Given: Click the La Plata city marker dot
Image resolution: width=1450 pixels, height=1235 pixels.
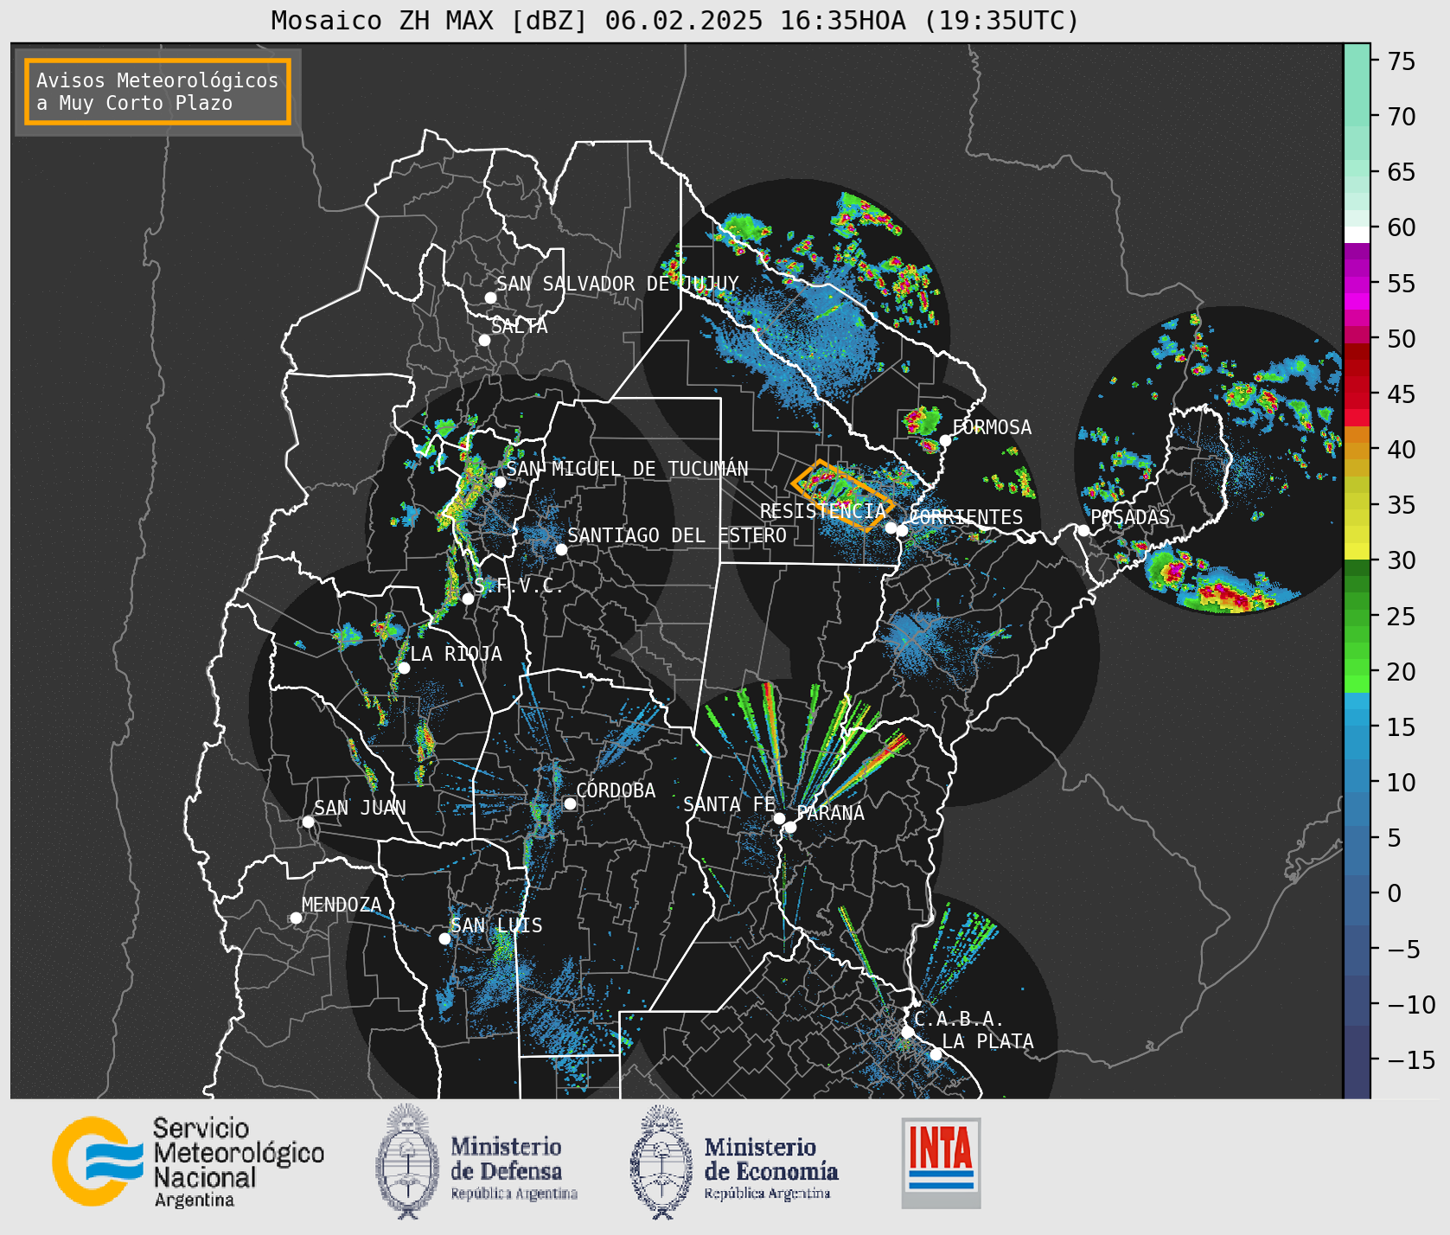Looking at the screenshot, I should [936, 1053].
